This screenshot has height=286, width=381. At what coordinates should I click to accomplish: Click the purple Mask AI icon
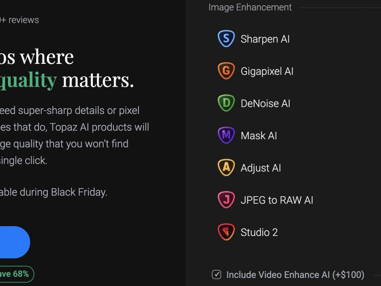[x=226, y=135]
